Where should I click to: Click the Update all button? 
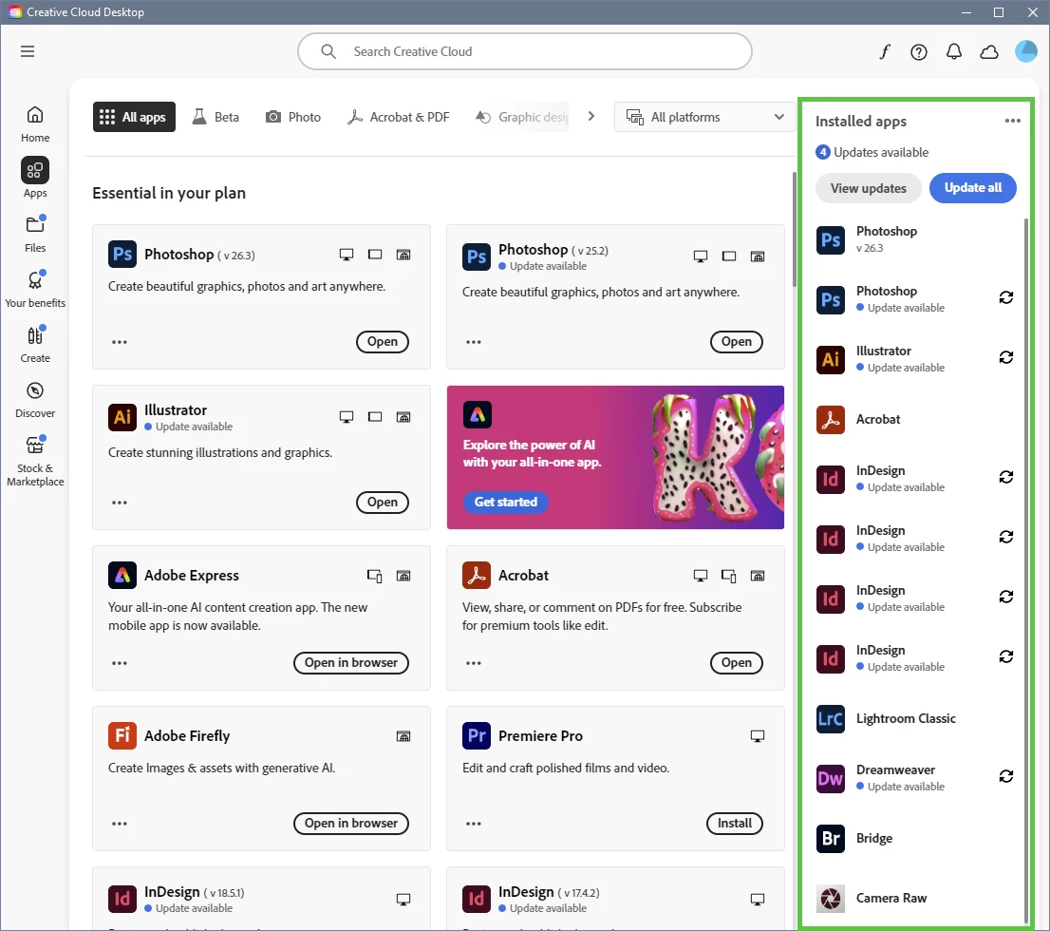coord(972,188)
